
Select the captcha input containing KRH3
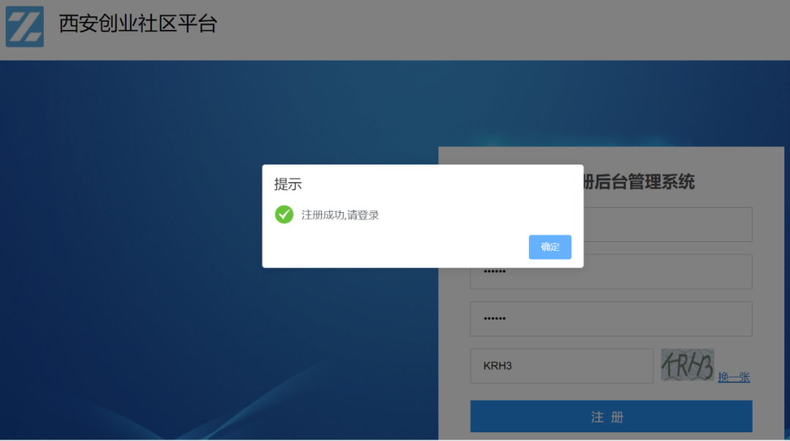(x=561, y=366)
